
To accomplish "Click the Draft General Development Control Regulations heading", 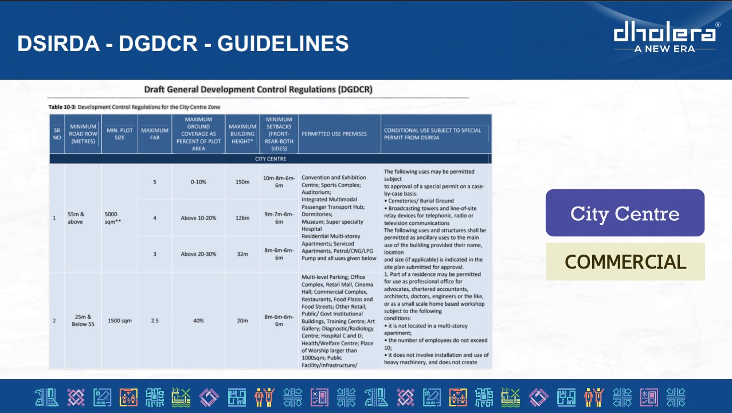I will click(258, 89).
